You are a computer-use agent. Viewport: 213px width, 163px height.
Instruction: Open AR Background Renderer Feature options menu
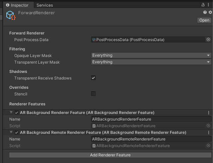(208, 113)
